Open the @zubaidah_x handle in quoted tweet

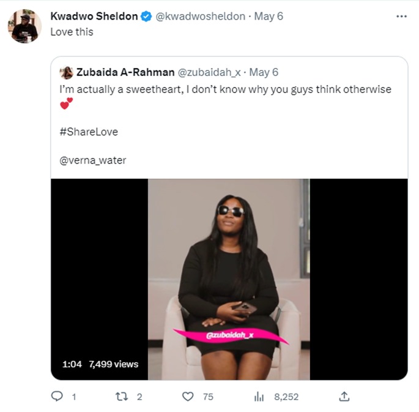point(209,72)
